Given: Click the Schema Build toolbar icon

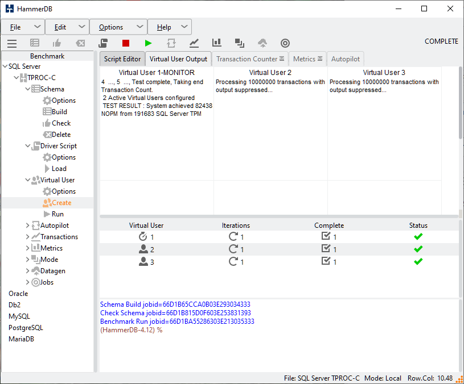Looking at the screenshot, I should (x=35, y=43).
